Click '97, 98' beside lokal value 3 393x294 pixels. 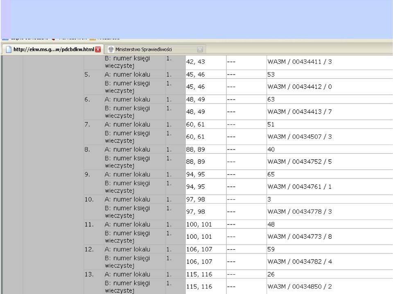(x=196, y=199)
